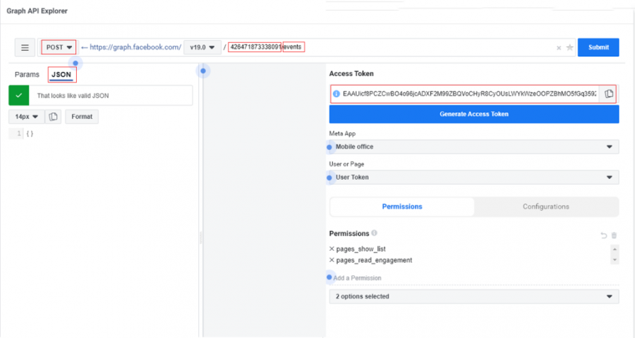Undo permission changes with the revert icon

coord(603,235)
